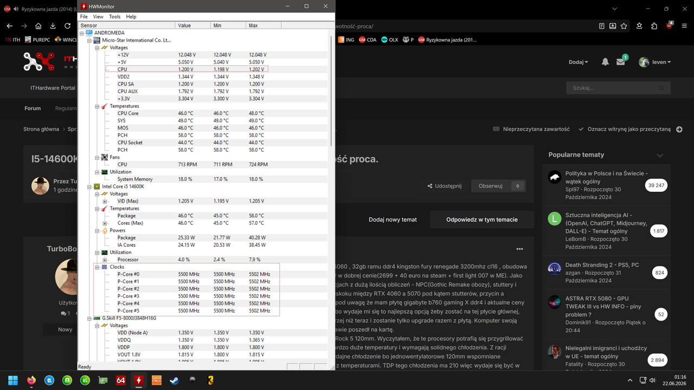Click the Udostępnij share button
Screen dimensions: 694x390
click(445, 186)
